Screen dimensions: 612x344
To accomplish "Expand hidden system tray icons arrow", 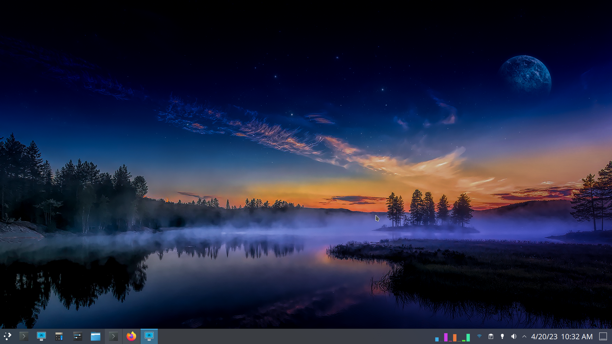I will (524, 336).
